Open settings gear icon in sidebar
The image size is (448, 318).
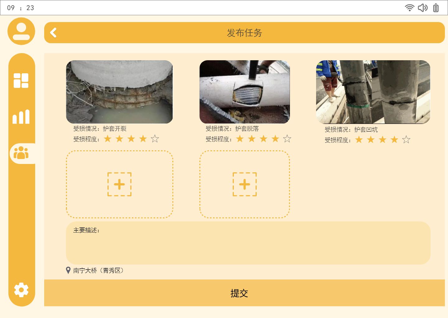coord(21,290)
